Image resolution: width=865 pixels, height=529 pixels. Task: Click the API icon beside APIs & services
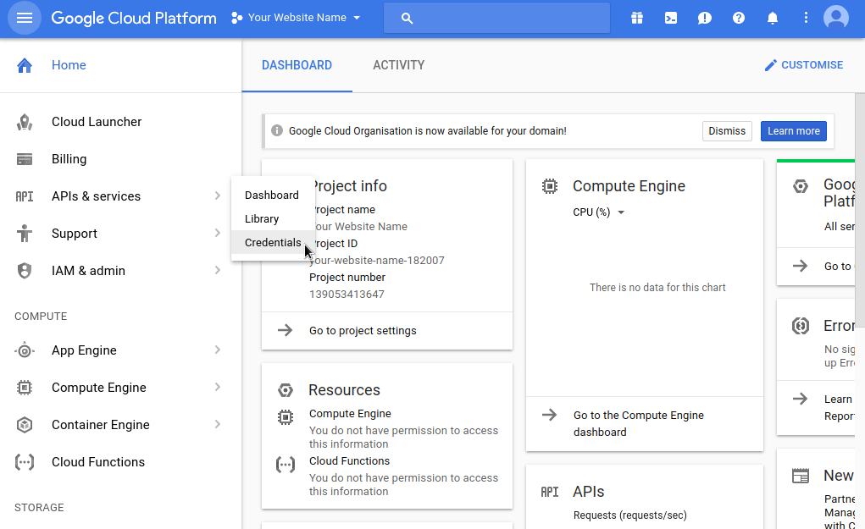[x=25, y=196]
